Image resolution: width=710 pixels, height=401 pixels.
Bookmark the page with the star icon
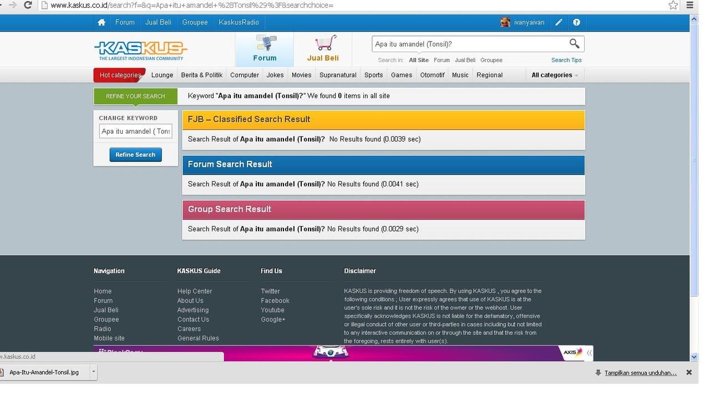673,5
